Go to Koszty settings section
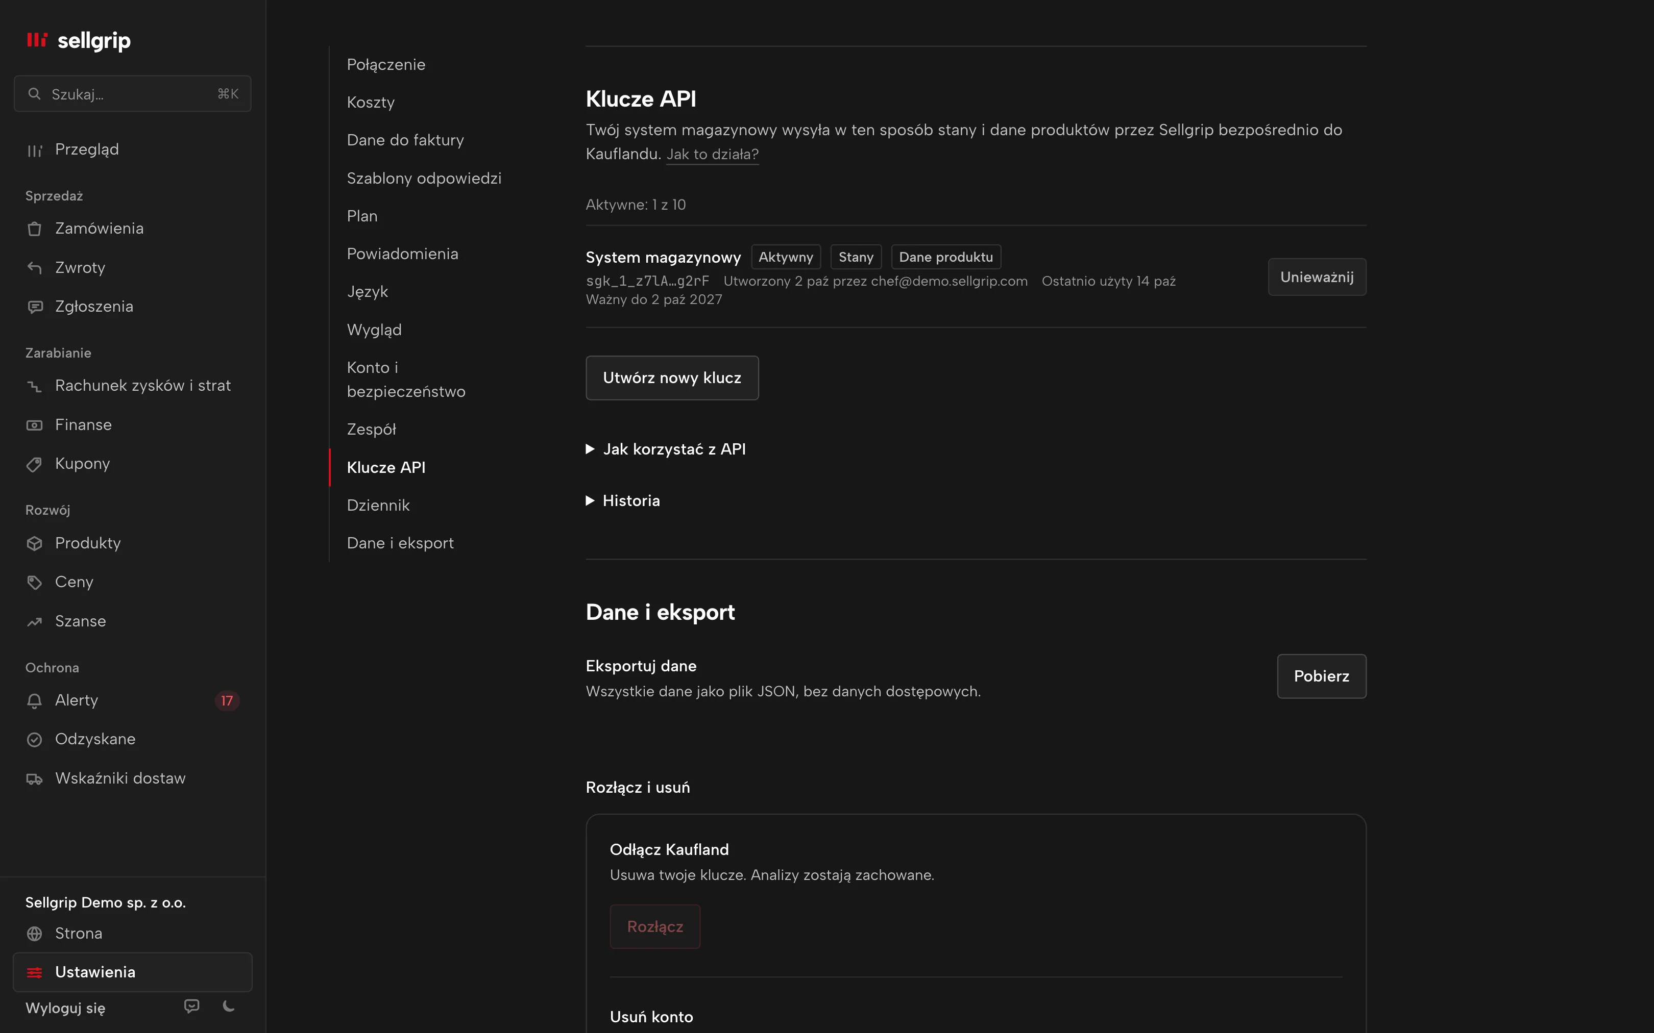1654x1033 pixels. (x=371, y=103)
